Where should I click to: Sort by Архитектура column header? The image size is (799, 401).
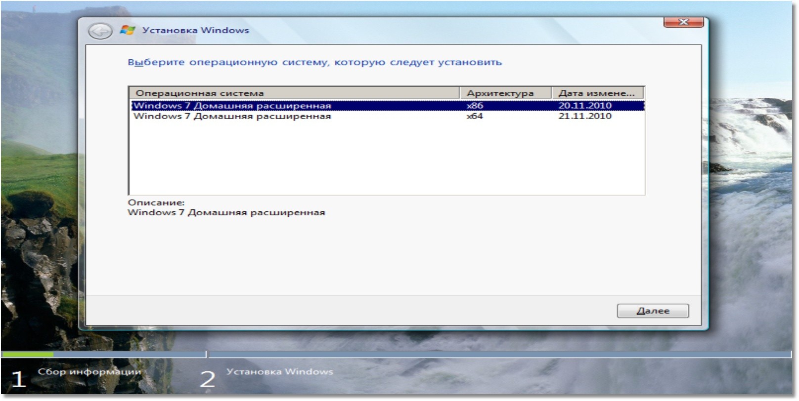[506, 93]
